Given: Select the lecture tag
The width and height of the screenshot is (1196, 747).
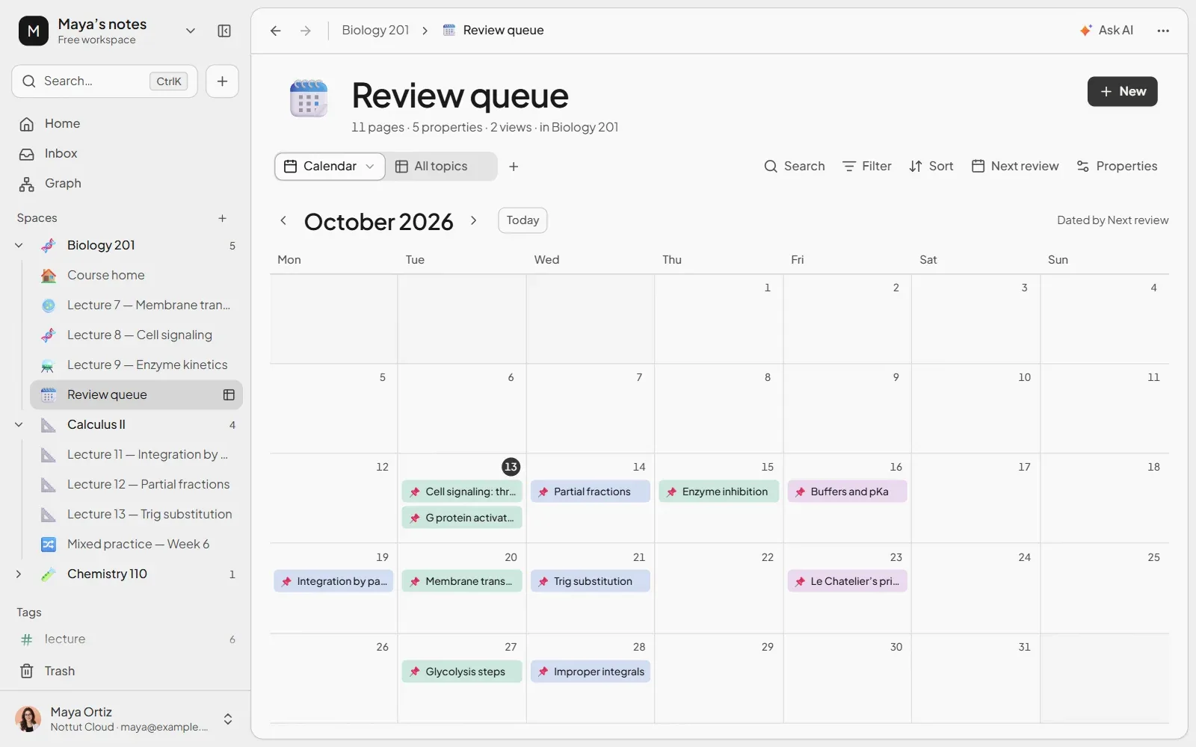Looking at the screenshot, I should (127, 639).
